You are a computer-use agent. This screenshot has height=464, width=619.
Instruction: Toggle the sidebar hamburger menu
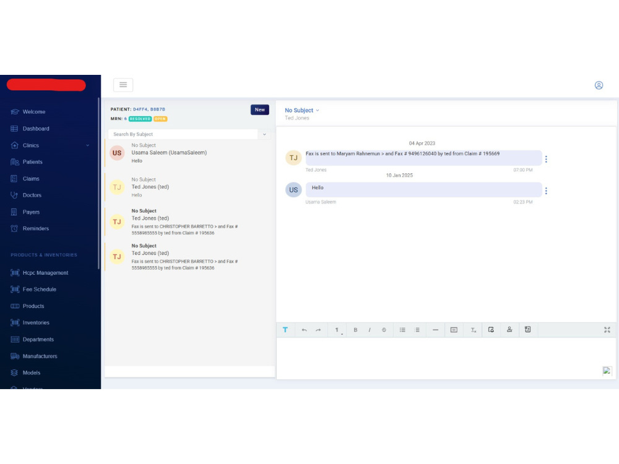[123, 85]
